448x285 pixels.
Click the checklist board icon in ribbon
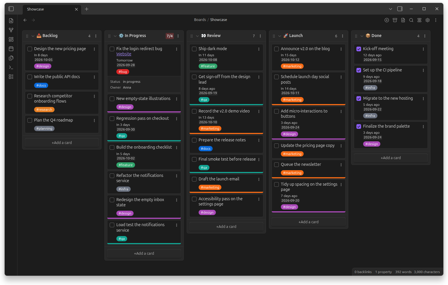click(11, 77)
